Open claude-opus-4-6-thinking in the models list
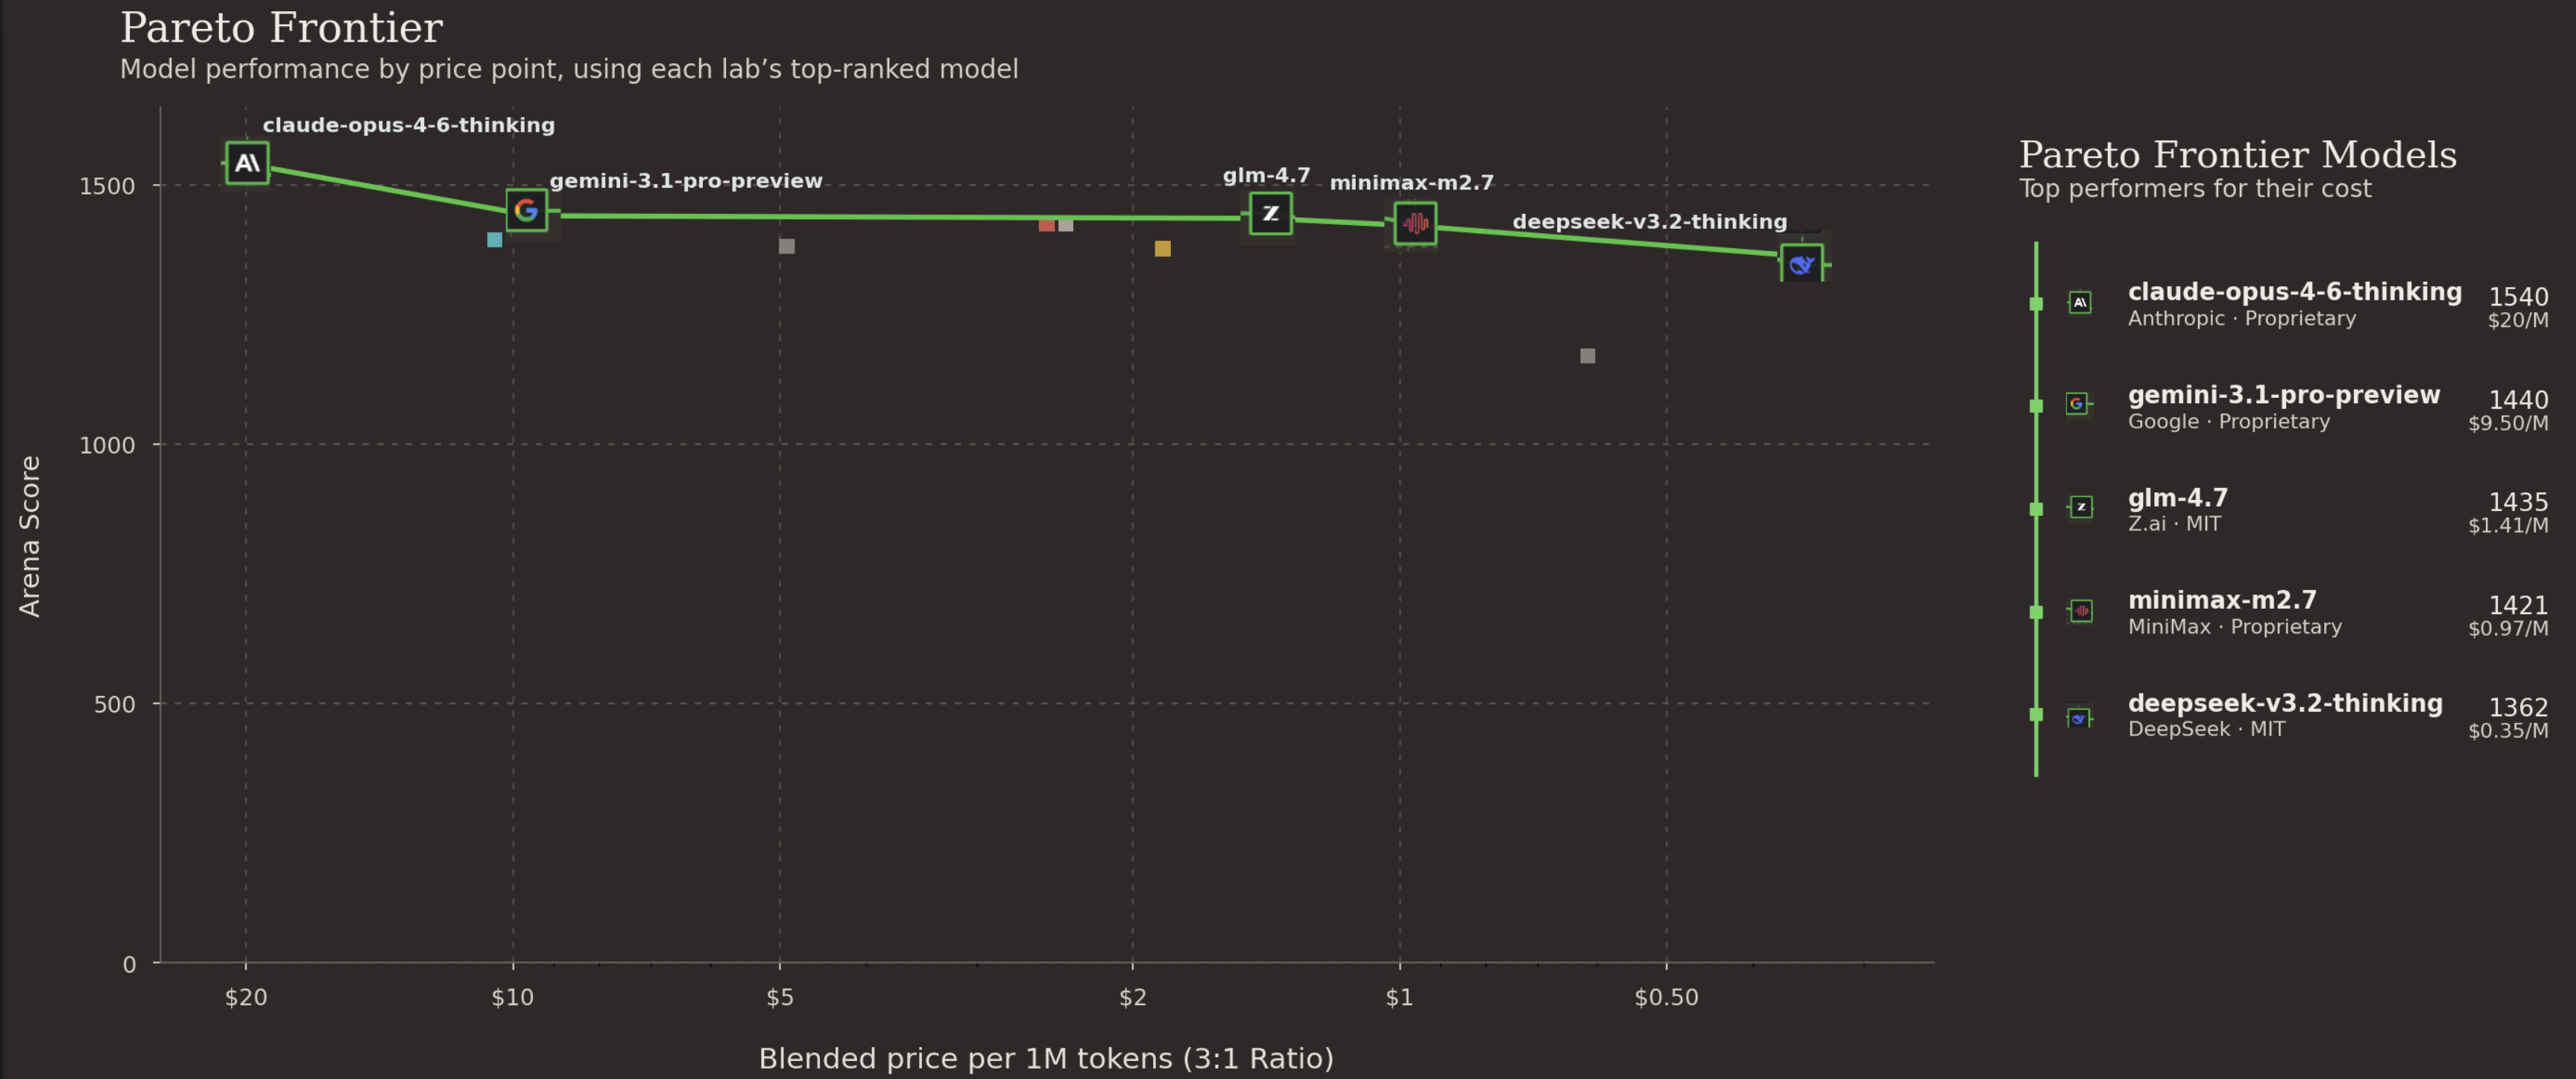This screenshot has height=1079, width=2576. [2294, 292]
